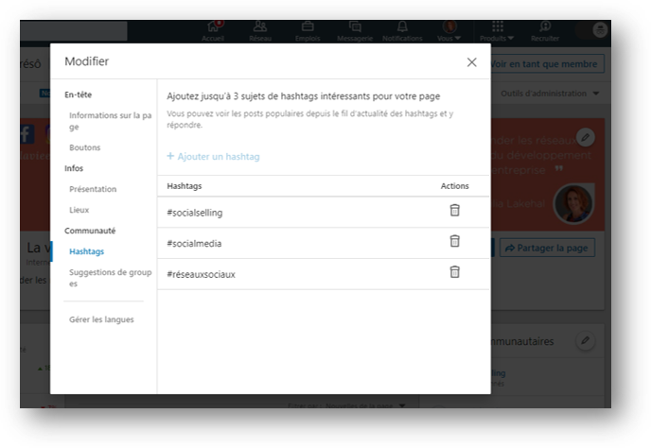This screenshot has height=448, width=651.
Task: Click the Infos section heading
Action: (x=74, y=168)
